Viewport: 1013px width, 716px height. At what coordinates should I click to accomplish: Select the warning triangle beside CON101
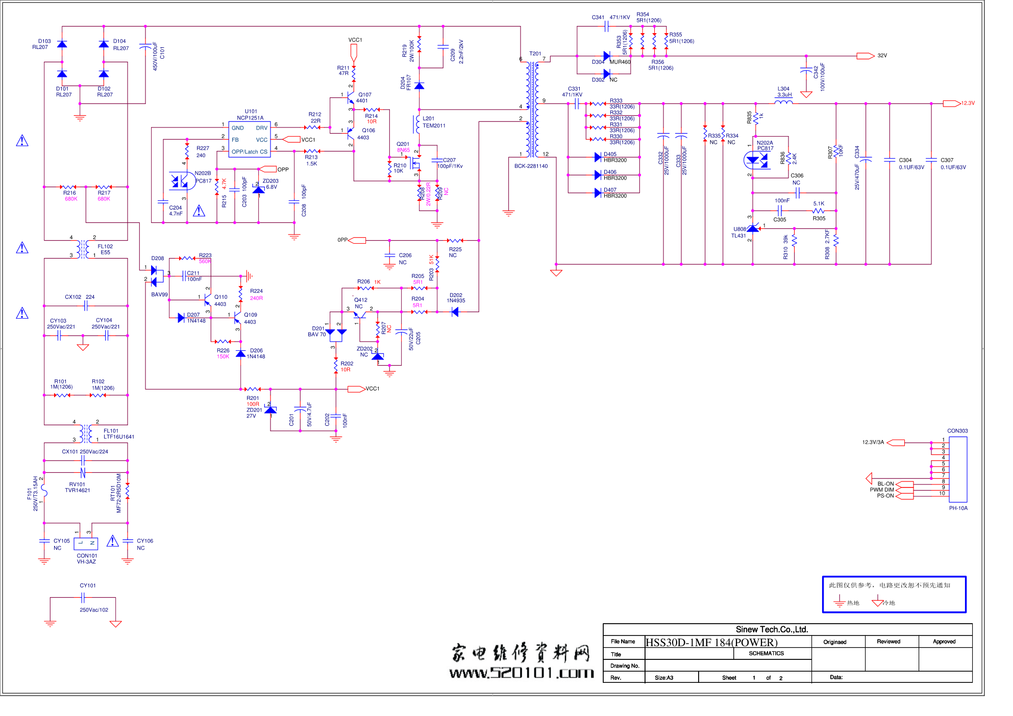click(x=113, y=541)
